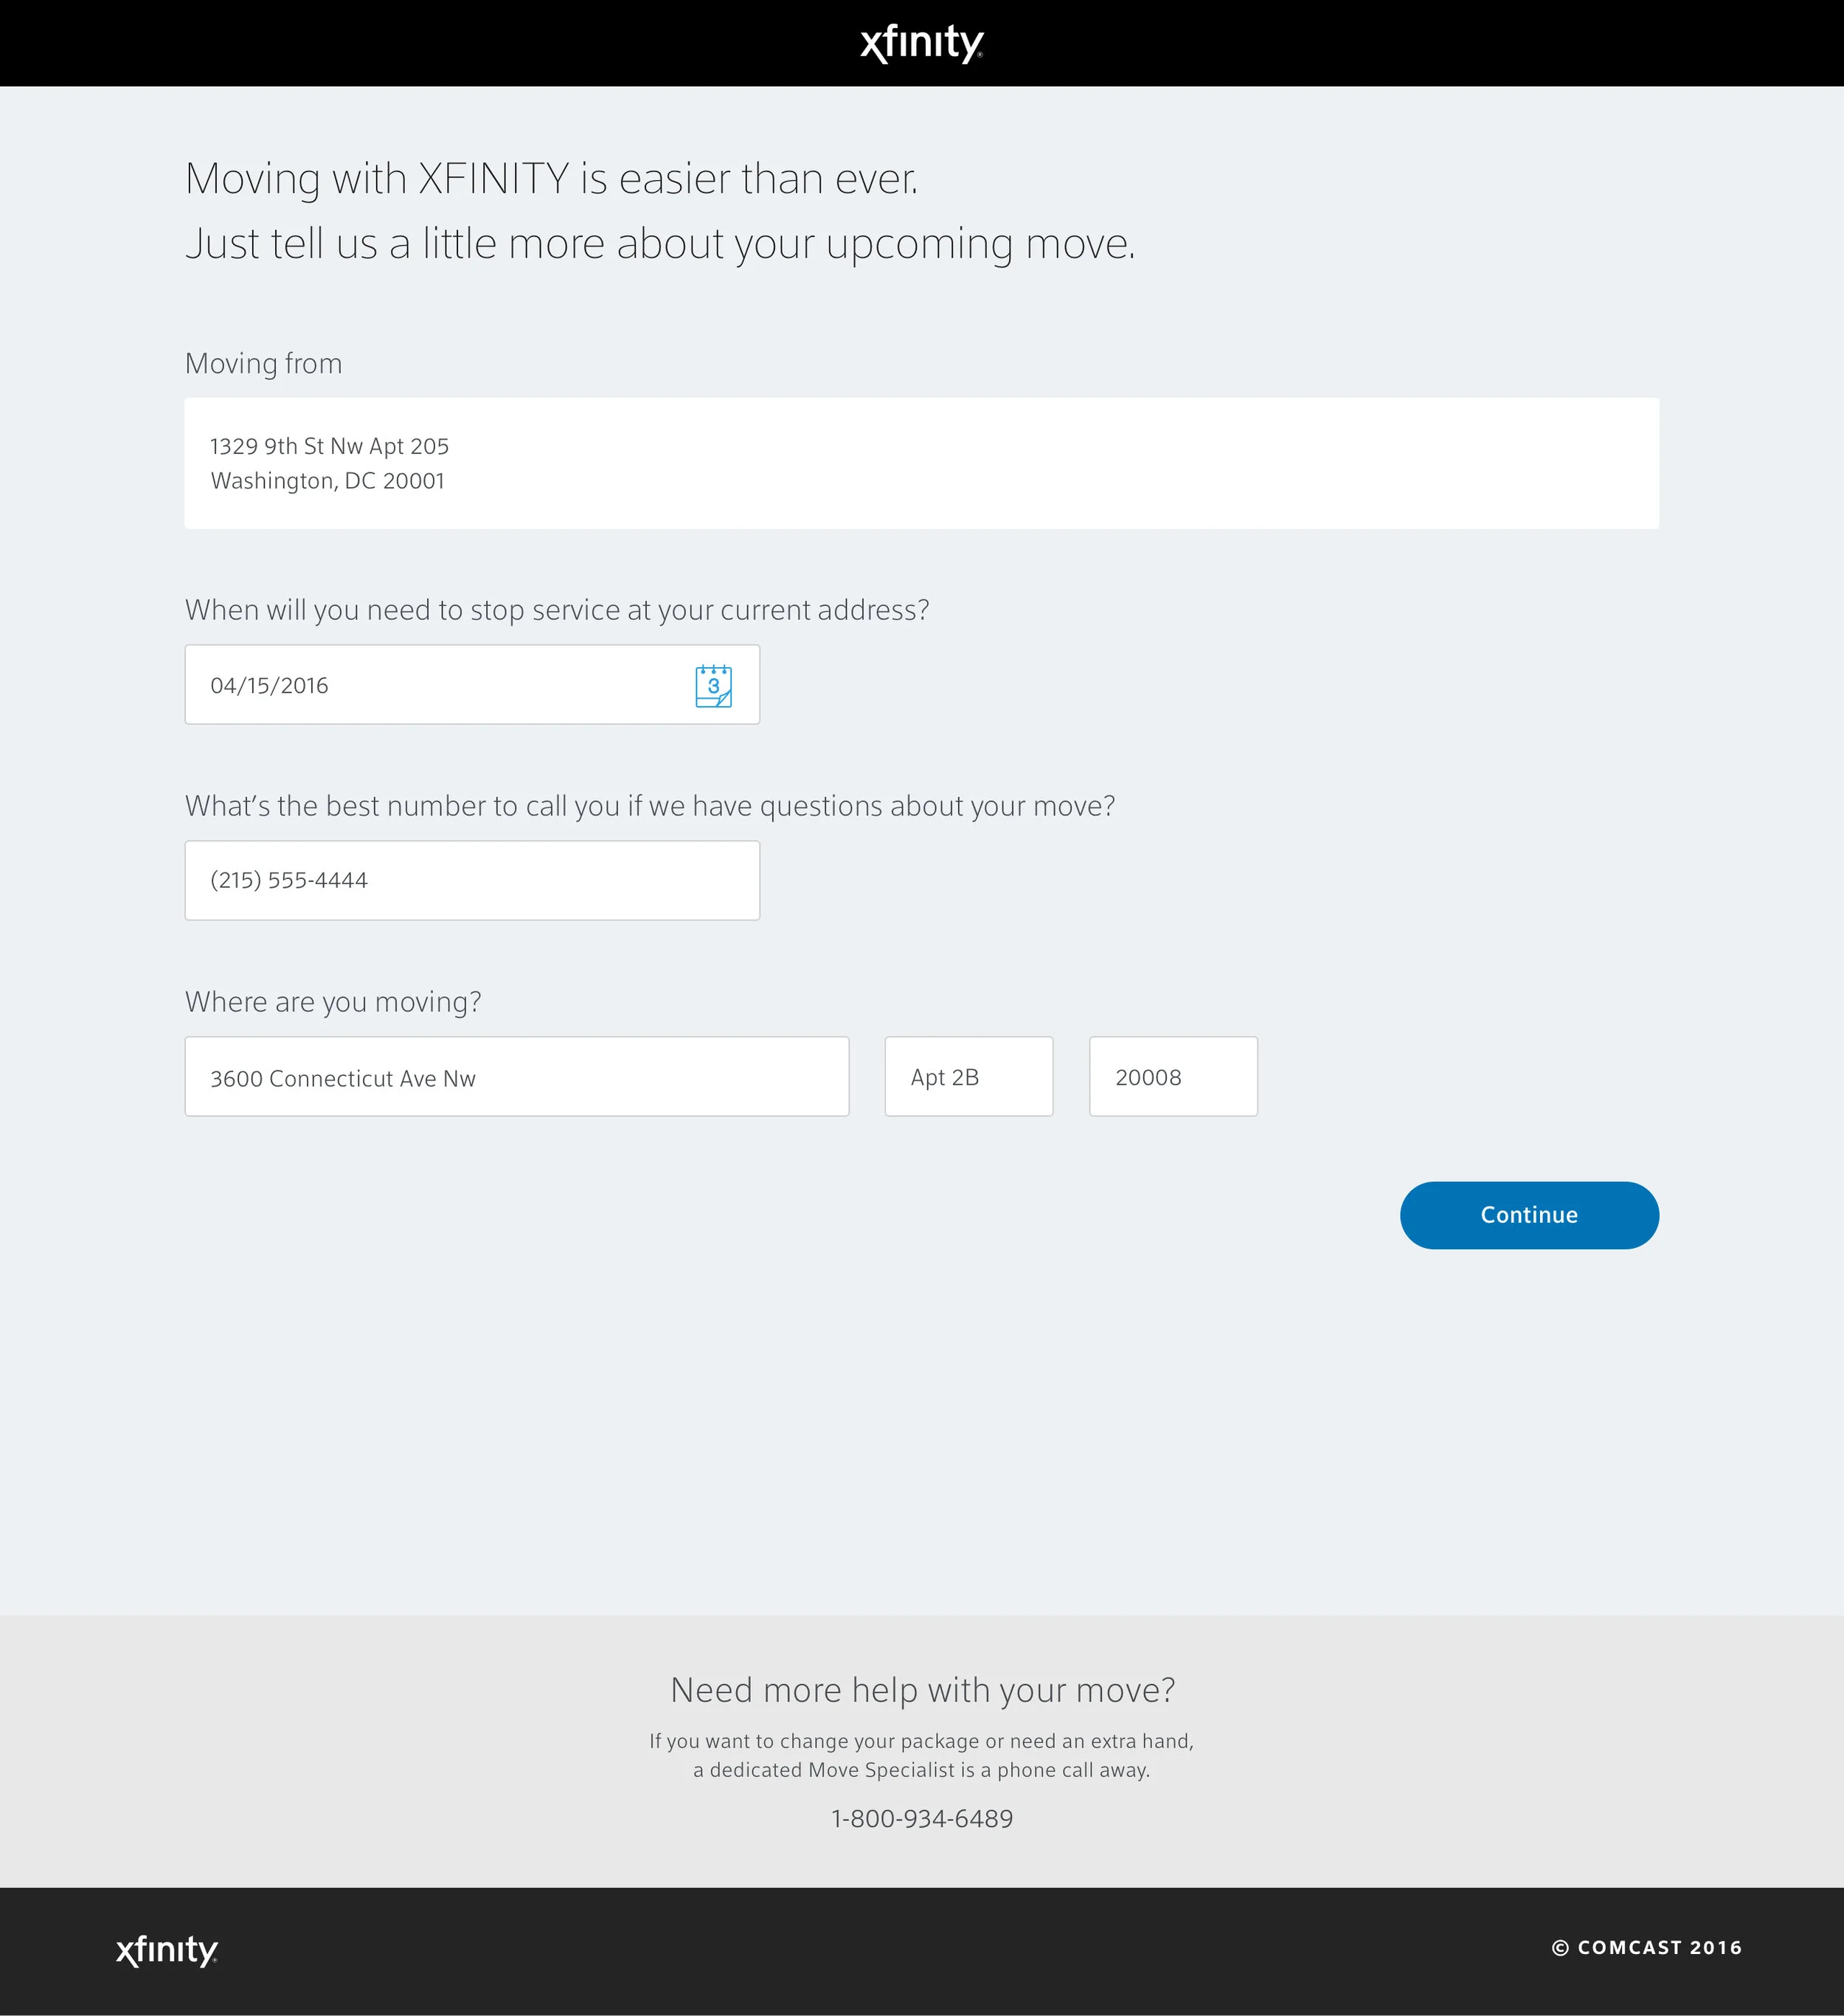Click the phone number field (215) 555-4444
Viewport: 1844px width, 2016px height.
[x=472, y=880]
